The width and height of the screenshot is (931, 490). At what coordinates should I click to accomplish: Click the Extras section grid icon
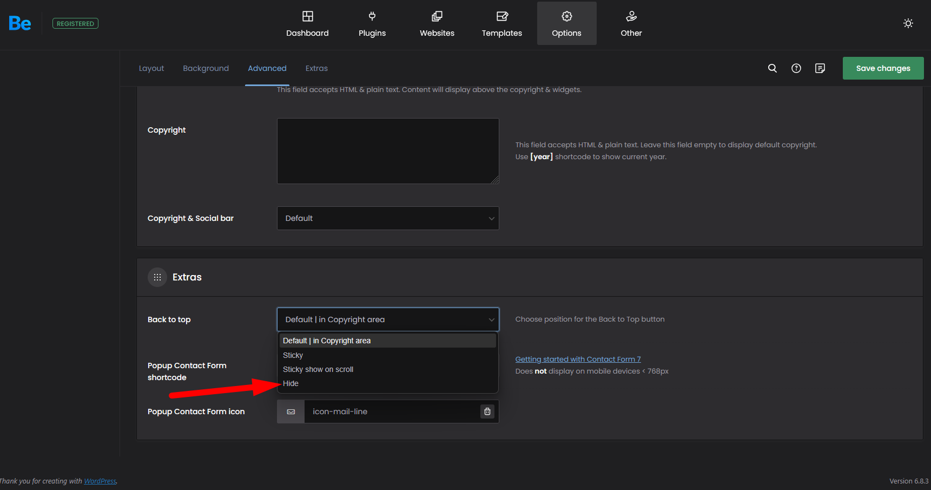click(x=157, y=277)
